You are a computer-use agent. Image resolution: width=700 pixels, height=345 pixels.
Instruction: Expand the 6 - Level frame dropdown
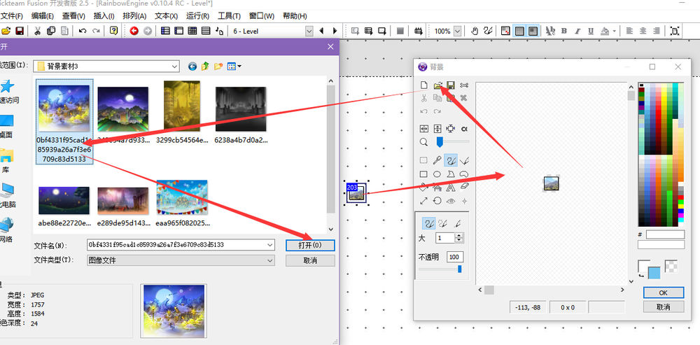tap(309, 31)
